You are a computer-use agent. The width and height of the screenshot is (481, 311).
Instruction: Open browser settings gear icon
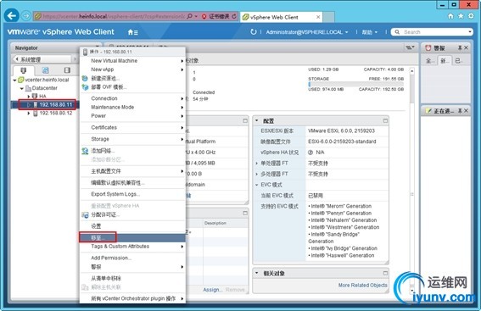coord(471,16)
